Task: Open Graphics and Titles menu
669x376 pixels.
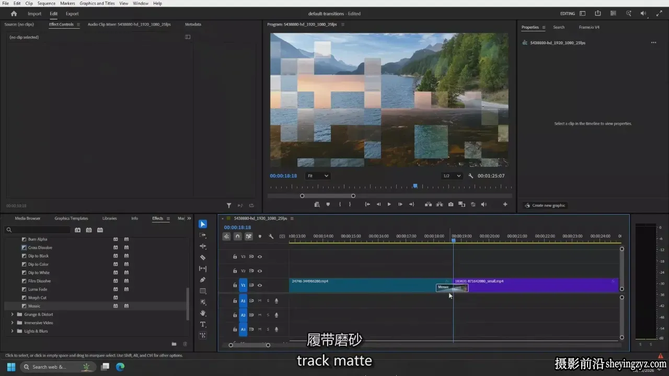Action: pos(97,3)
